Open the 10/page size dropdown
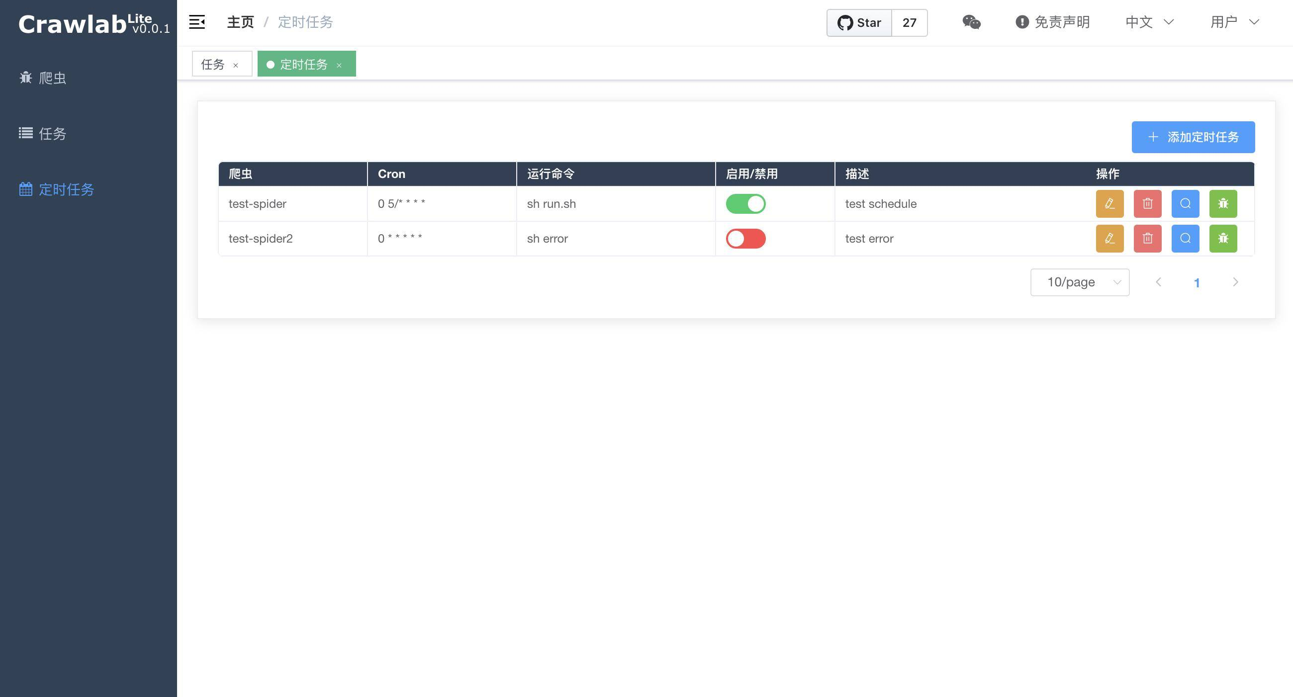This screenshot has width=1293, height=697. click(x=1080, y=282)
